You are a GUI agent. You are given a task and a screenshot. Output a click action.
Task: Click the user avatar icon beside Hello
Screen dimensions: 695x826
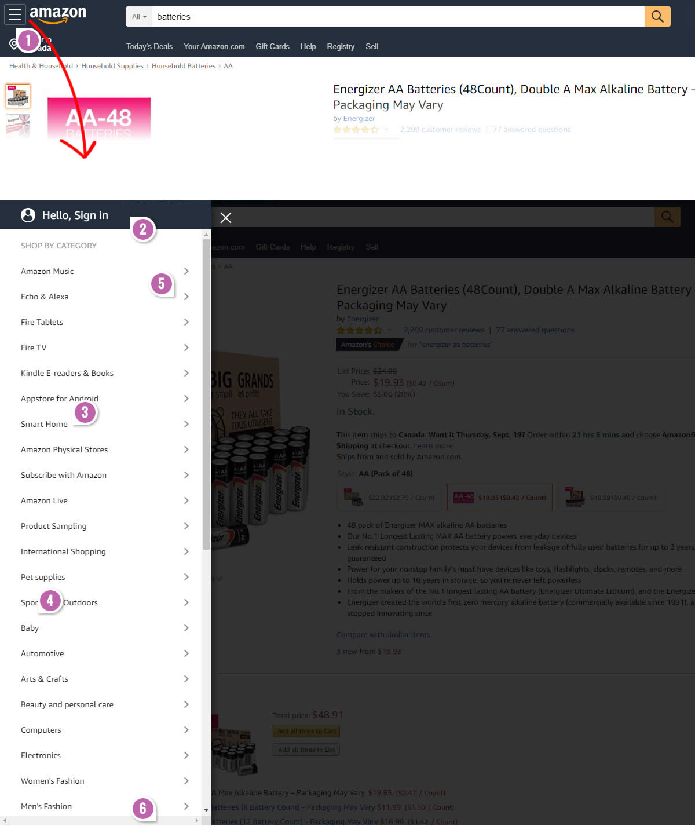coord(28,215)
